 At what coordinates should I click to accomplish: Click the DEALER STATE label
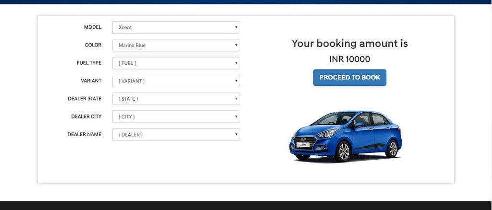coord(85,99)
